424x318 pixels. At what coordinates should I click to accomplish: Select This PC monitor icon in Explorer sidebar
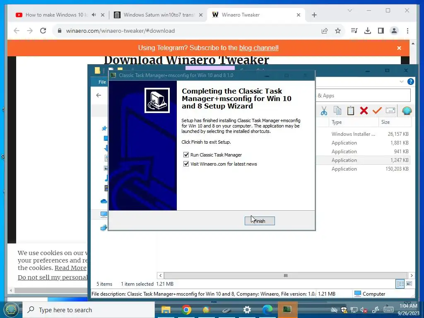pyautogui.click(x=104, y=214)
